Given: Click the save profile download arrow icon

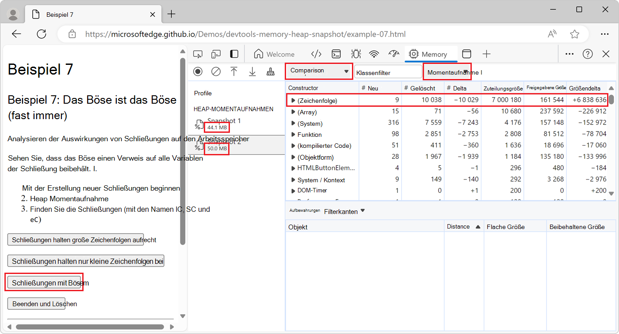Looking at the screenshot, I should [252, 71].
